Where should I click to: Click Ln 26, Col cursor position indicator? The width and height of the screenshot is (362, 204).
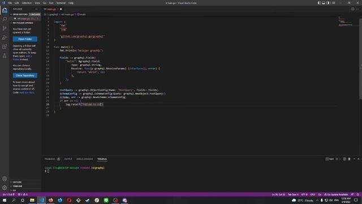(278, 194)
